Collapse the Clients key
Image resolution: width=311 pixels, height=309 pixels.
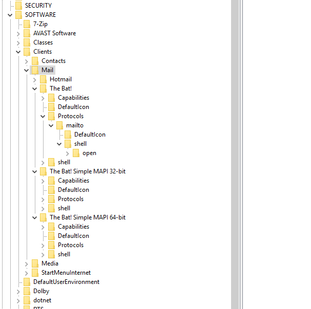pos(18,52)
